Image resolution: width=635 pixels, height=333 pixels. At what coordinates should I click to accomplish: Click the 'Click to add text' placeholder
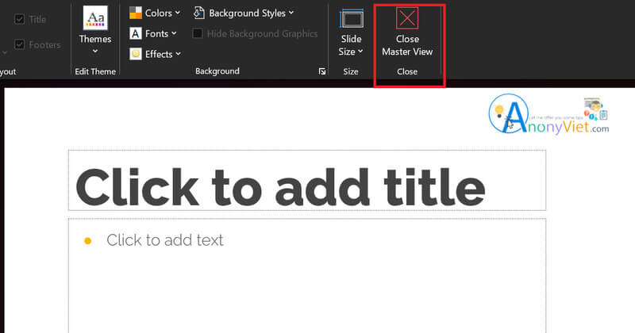(x=307, y=276)
